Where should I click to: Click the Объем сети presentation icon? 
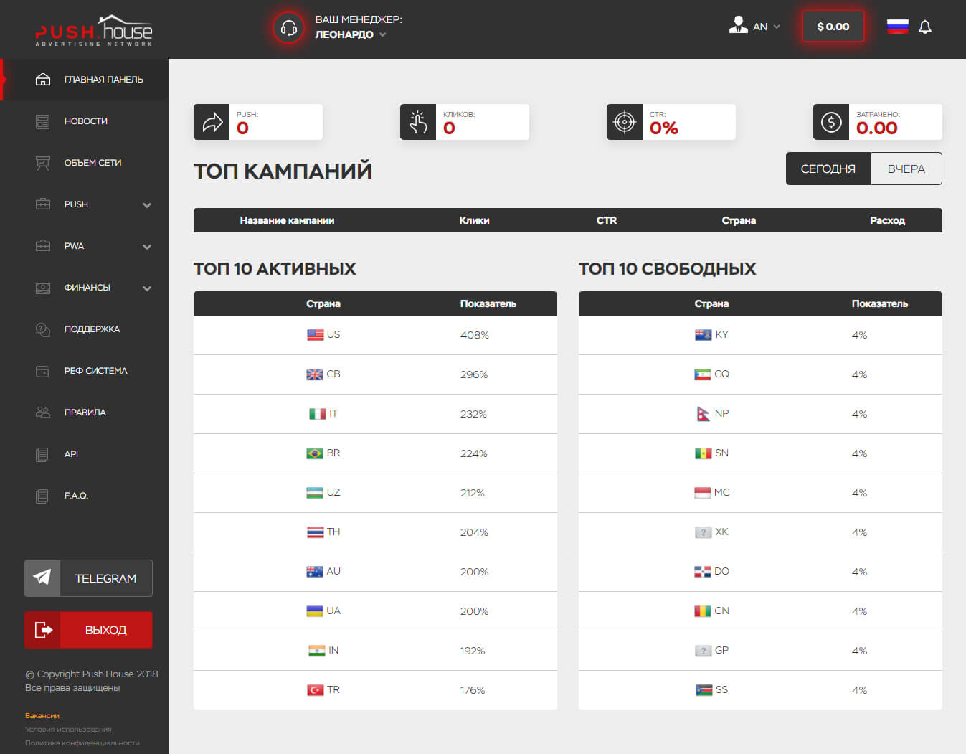pyautogui.click(x=43, y=163)
